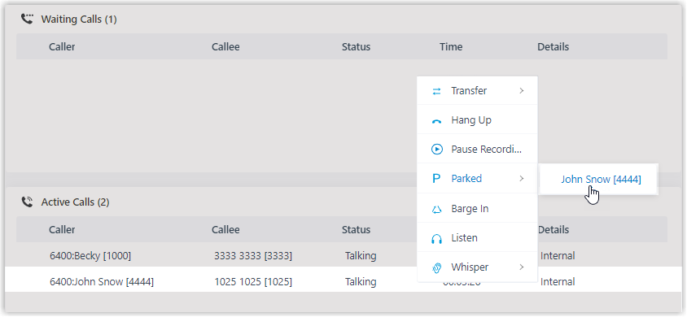The width and height of the screenshot is (687, 317).
Task: Click Talking status in John Snow row
Action: pyautogui.click(x=361, y=281)
